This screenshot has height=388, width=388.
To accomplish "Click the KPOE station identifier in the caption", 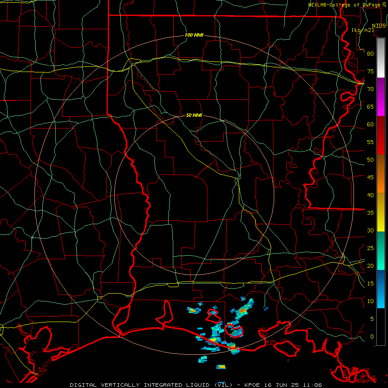I will point(253,385).
